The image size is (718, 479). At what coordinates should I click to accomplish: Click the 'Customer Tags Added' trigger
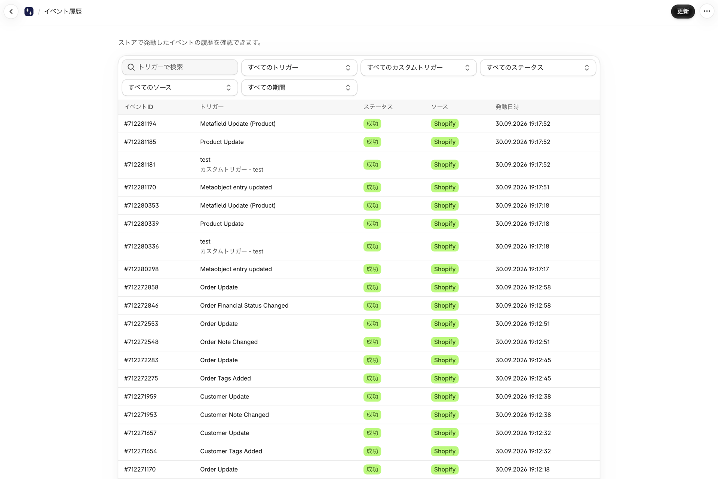tap(231, 451)
